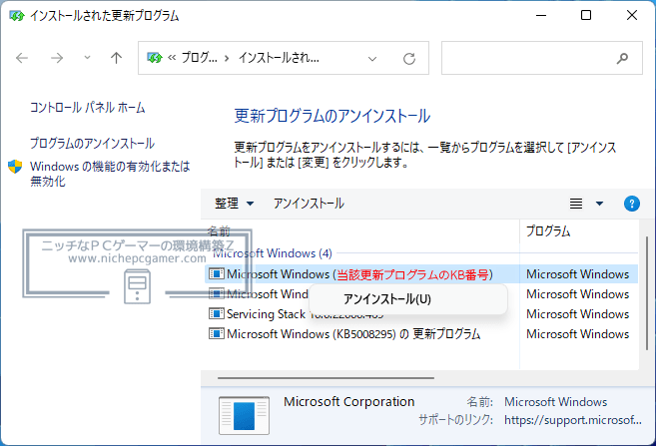Click Microsoft Windows program cell in KB5008295 row
The image size is (656, 446).
577,334
